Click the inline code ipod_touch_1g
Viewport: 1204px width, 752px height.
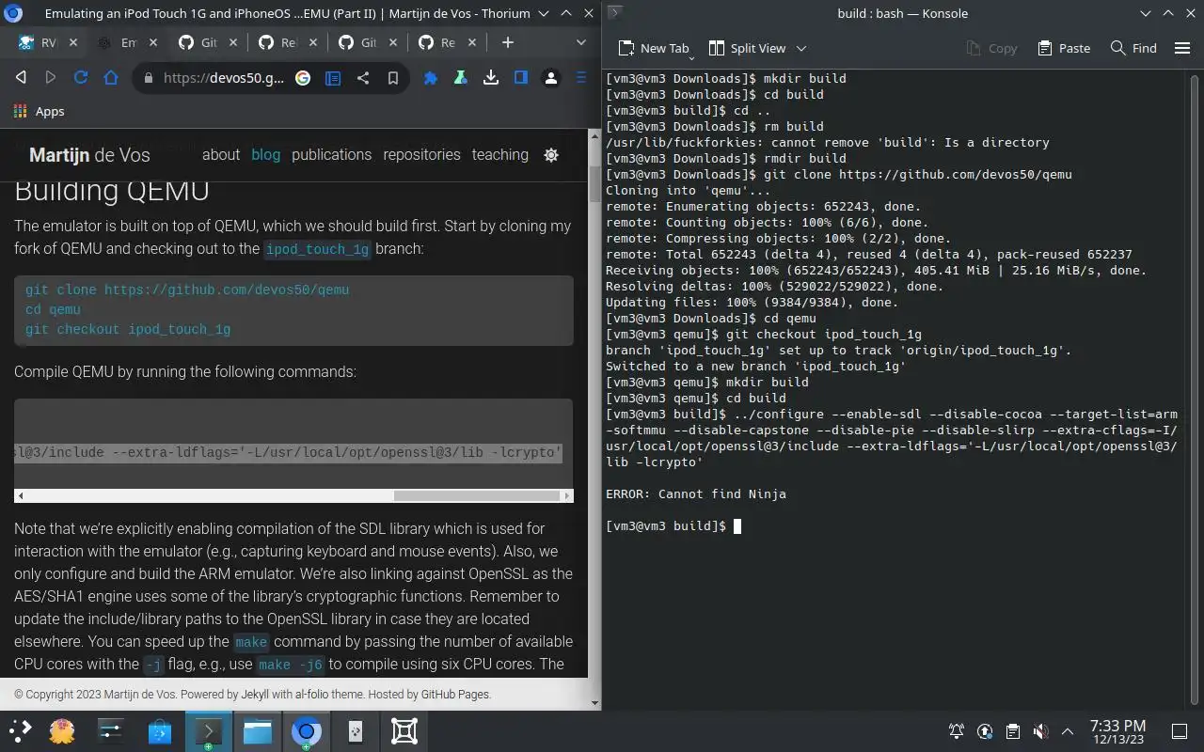point(317,249)
